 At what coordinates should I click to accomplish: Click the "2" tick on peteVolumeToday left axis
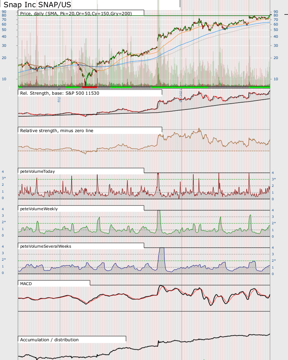3,185
